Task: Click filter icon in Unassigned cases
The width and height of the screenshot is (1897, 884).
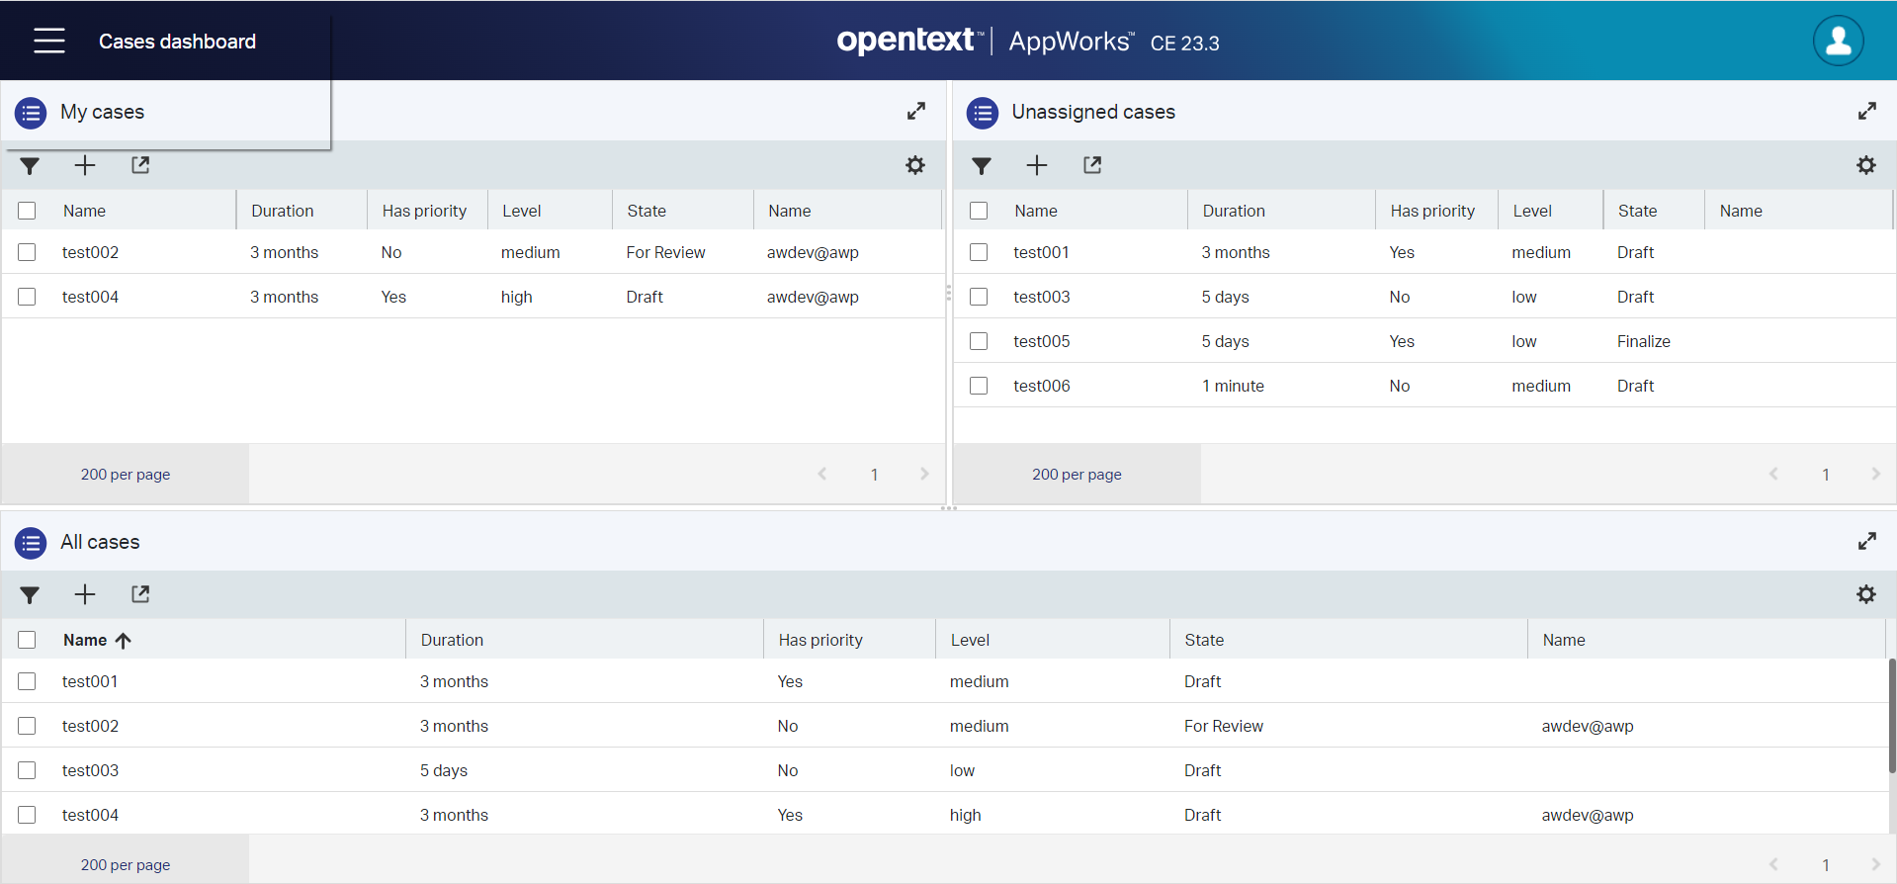Action: click(981, 166)
